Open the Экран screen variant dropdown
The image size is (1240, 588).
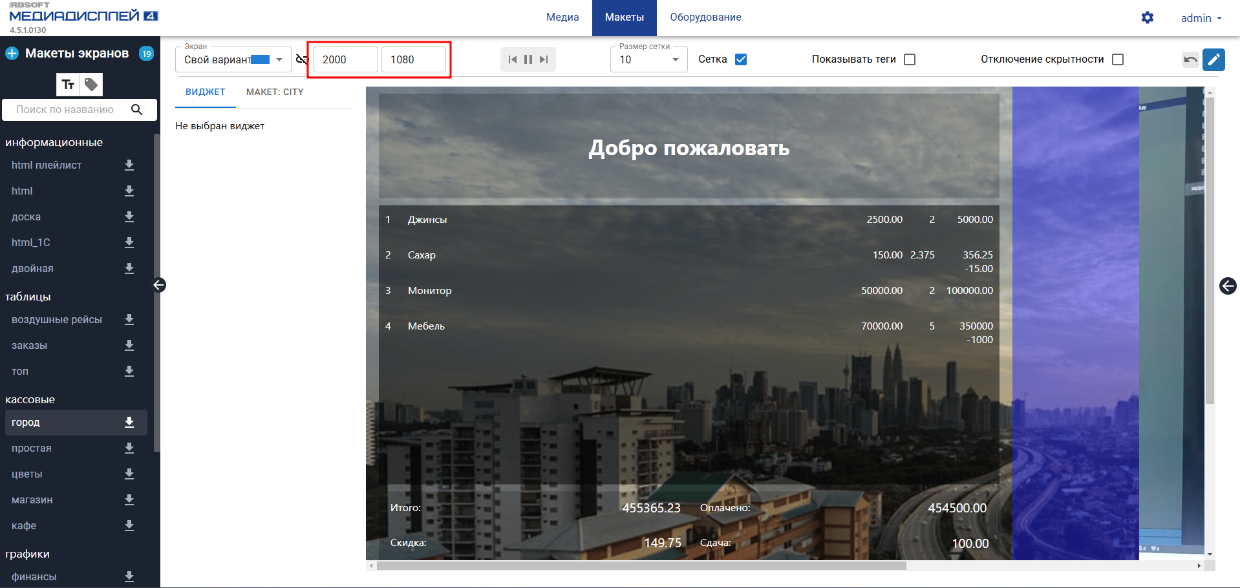tap(233, 59)
